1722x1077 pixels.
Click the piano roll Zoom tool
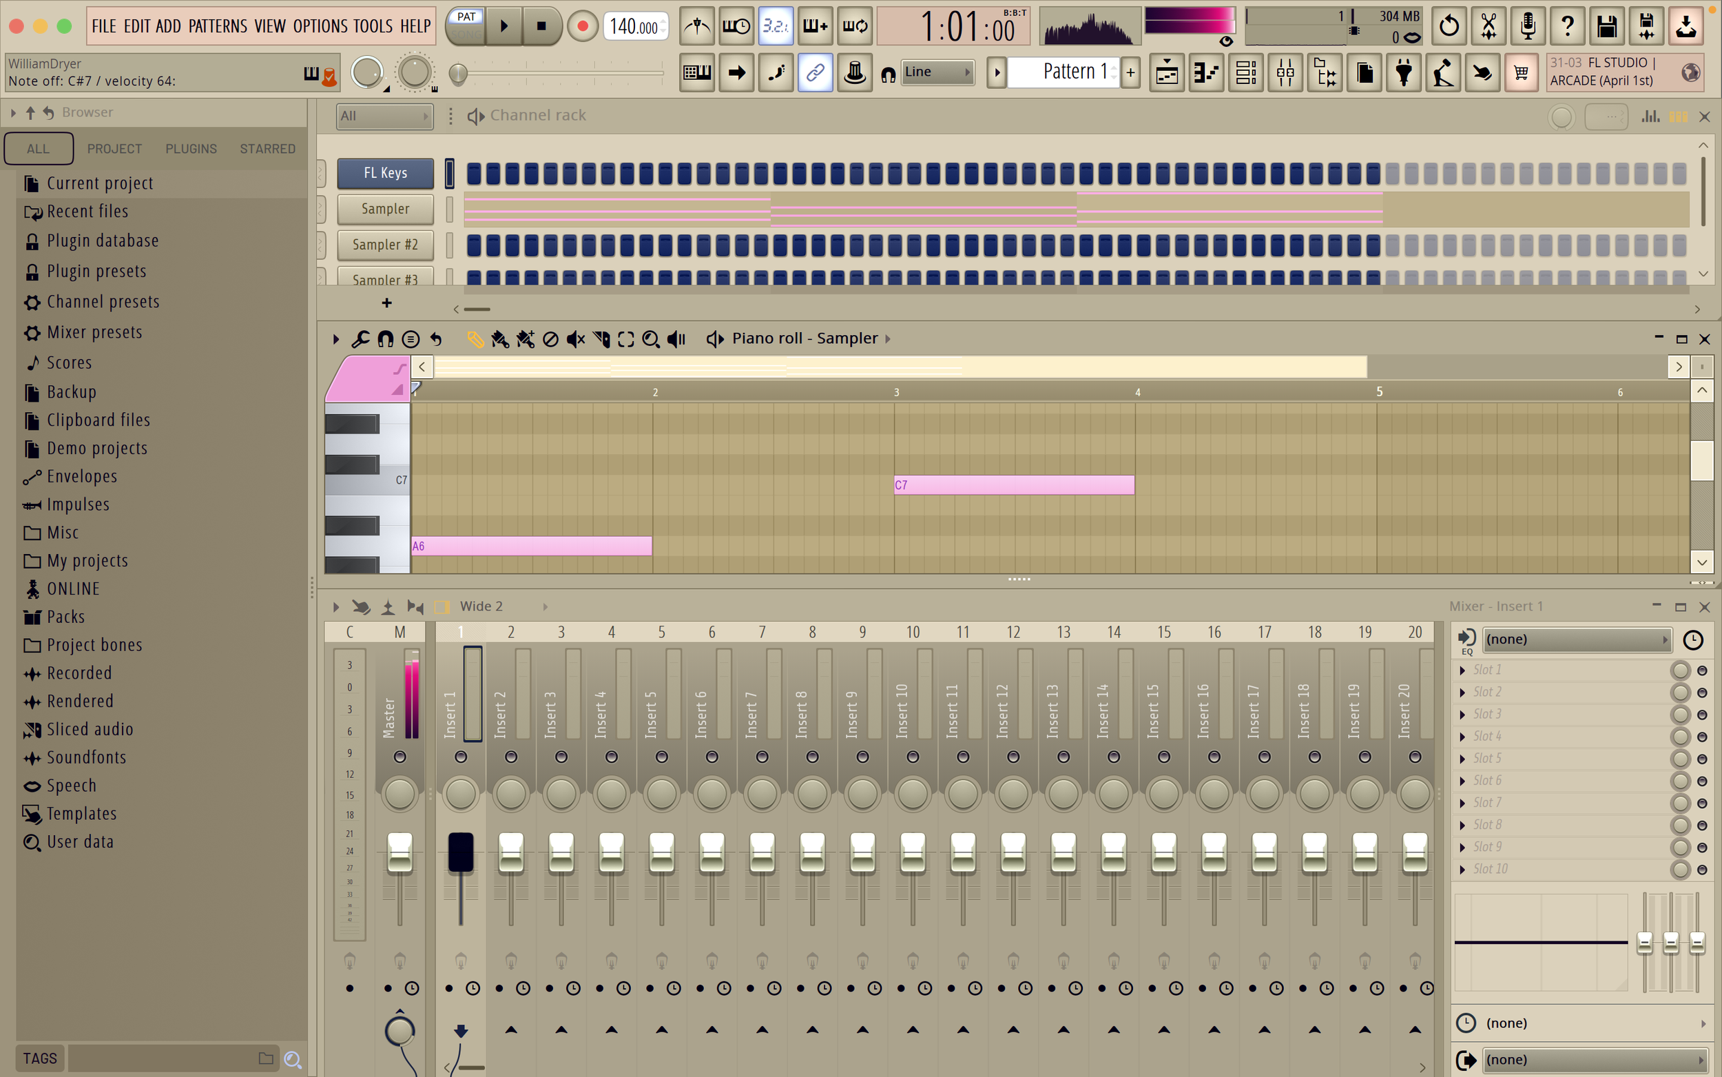click(651, 339)
